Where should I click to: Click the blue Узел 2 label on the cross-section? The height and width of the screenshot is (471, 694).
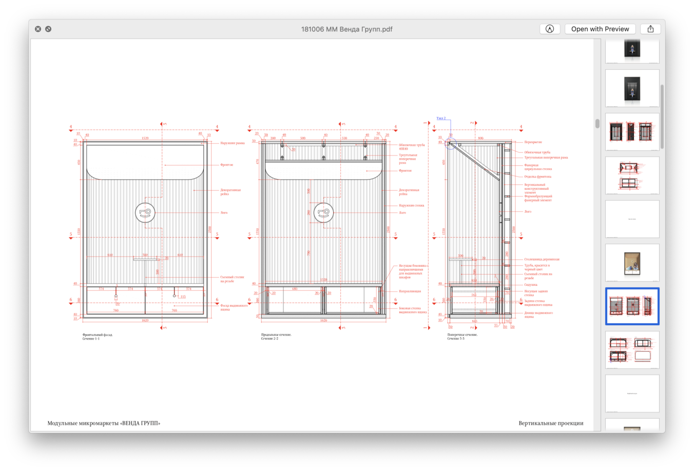coord(441,119)
